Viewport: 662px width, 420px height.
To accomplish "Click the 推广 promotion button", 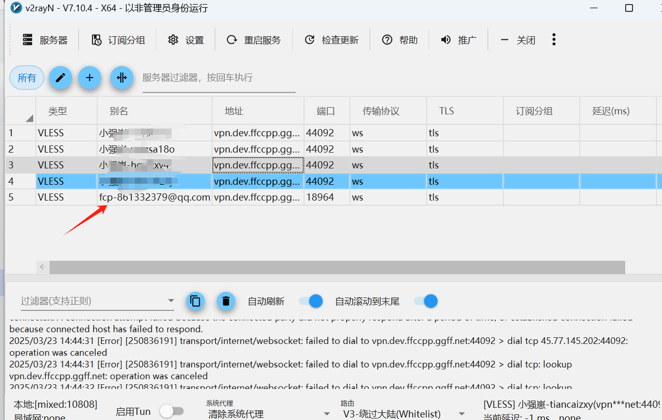I will [458, 40].
